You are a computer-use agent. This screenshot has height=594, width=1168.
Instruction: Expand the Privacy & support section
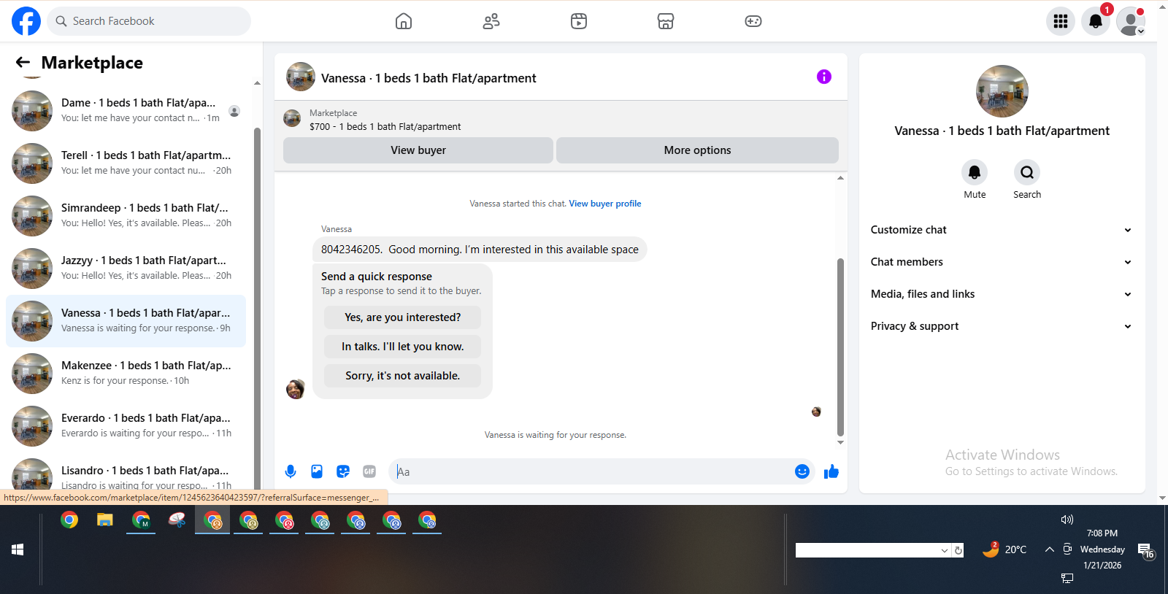pos(1002,326)
